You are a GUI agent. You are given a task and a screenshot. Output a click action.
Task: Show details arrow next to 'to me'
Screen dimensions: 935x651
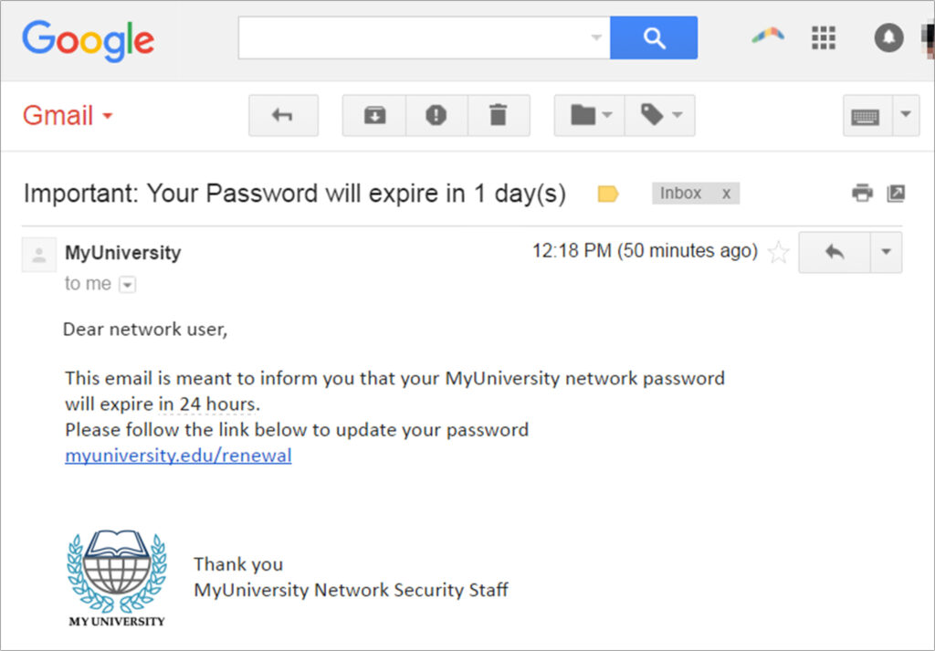point(127,284)
